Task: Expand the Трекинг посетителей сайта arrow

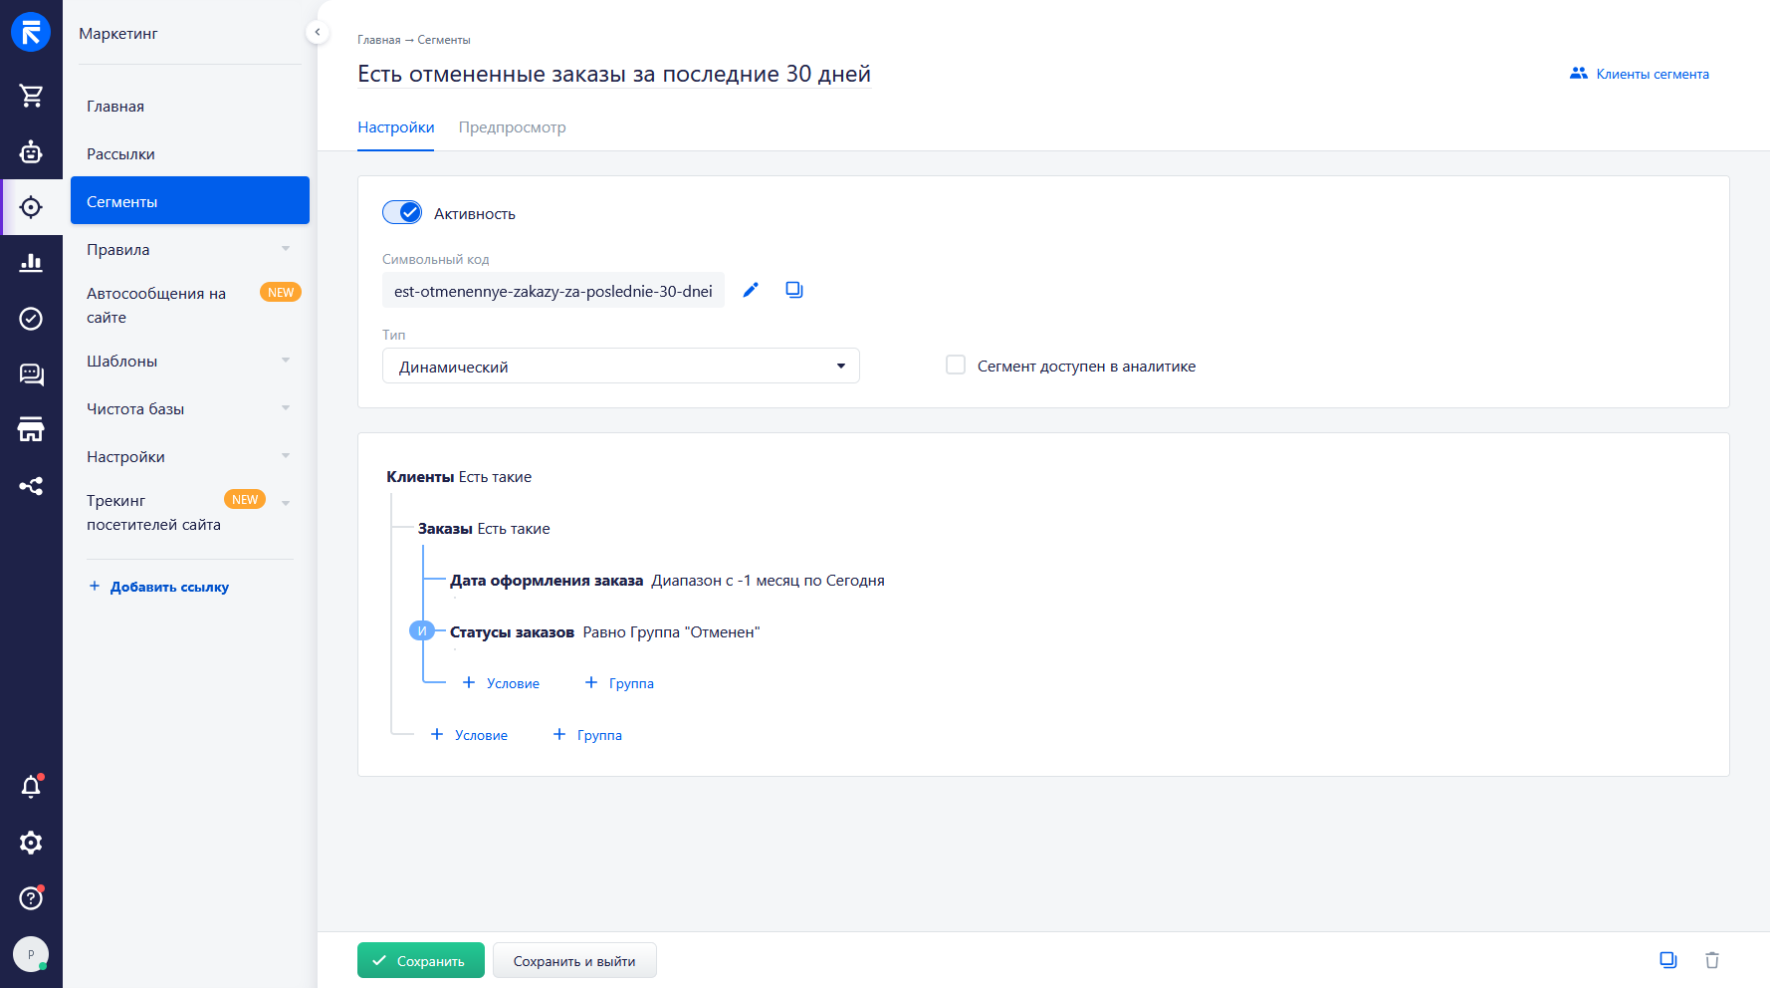Action: (x=286, y=503)
